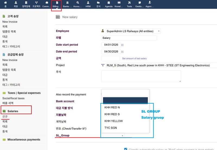Open the 문서 documents module icon
This screenshot has height=150, width=217.
click(x=98, y=3)
